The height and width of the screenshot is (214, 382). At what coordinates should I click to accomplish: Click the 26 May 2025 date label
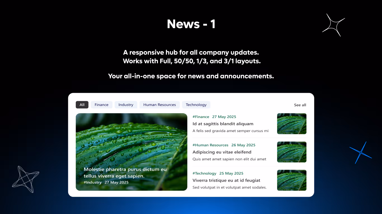click(243, 145)
